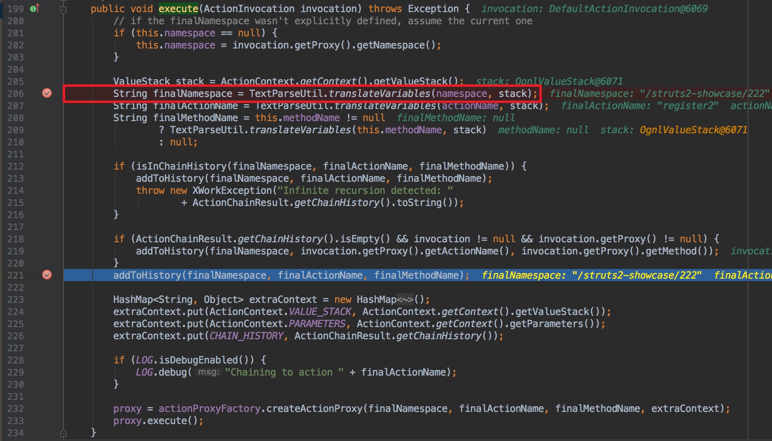
Task: Click LOG.isDebugEnabled() on line 228
Action: click(x=195, y=360)
